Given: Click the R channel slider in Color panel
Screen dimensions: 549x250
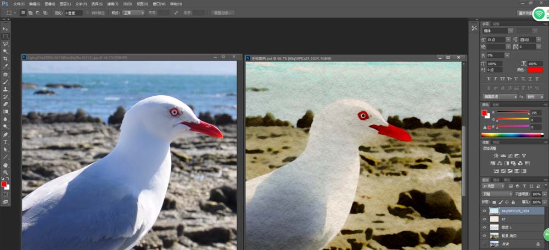Looking at the screenshot, I should (x=513, y=112).
